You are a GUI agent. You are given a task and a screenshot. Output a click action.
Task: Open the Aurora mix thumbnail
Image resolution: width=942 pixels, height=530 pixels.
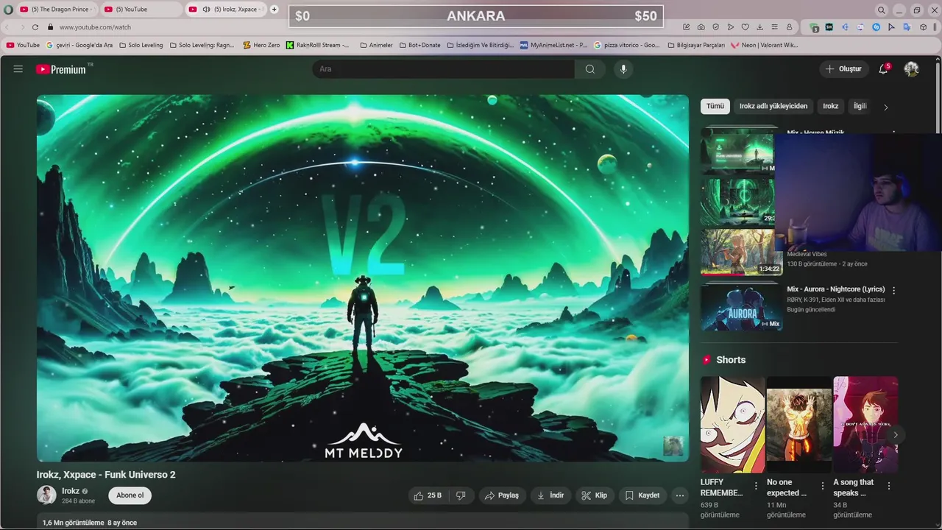point(741,307)
